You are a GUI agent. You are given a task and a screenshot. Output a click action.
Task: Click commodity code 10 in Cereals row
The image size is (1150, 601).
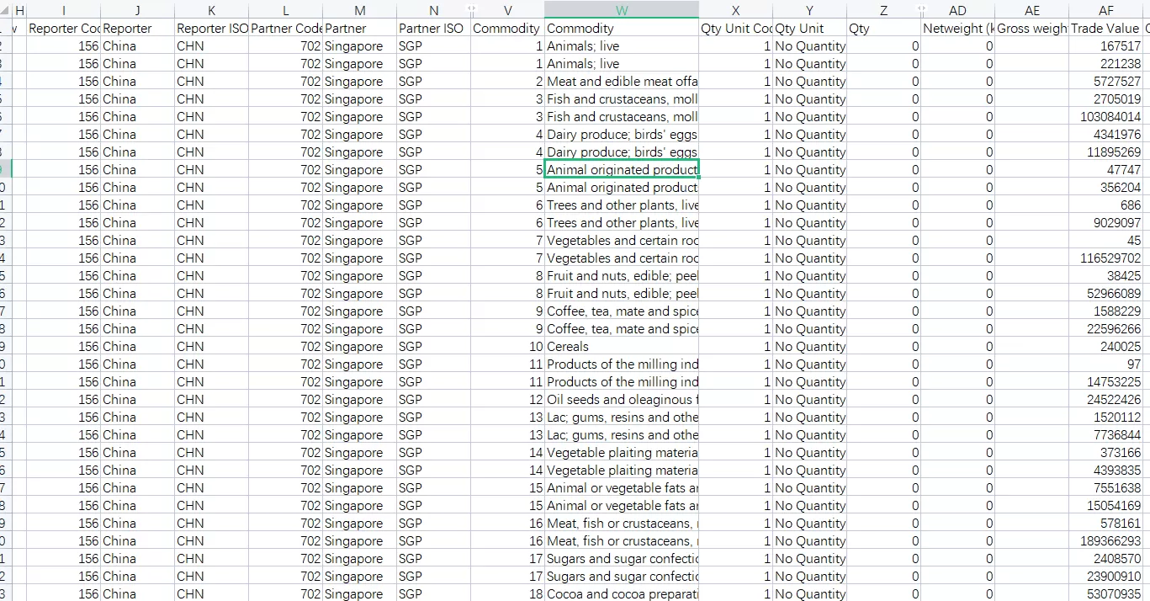507,346
